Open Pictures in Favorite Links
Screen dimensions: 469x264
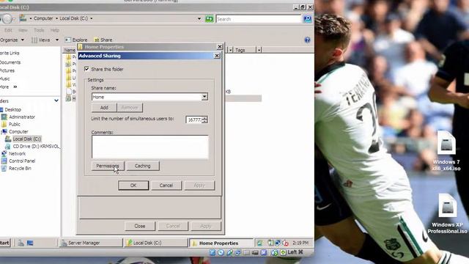(7, 70)
